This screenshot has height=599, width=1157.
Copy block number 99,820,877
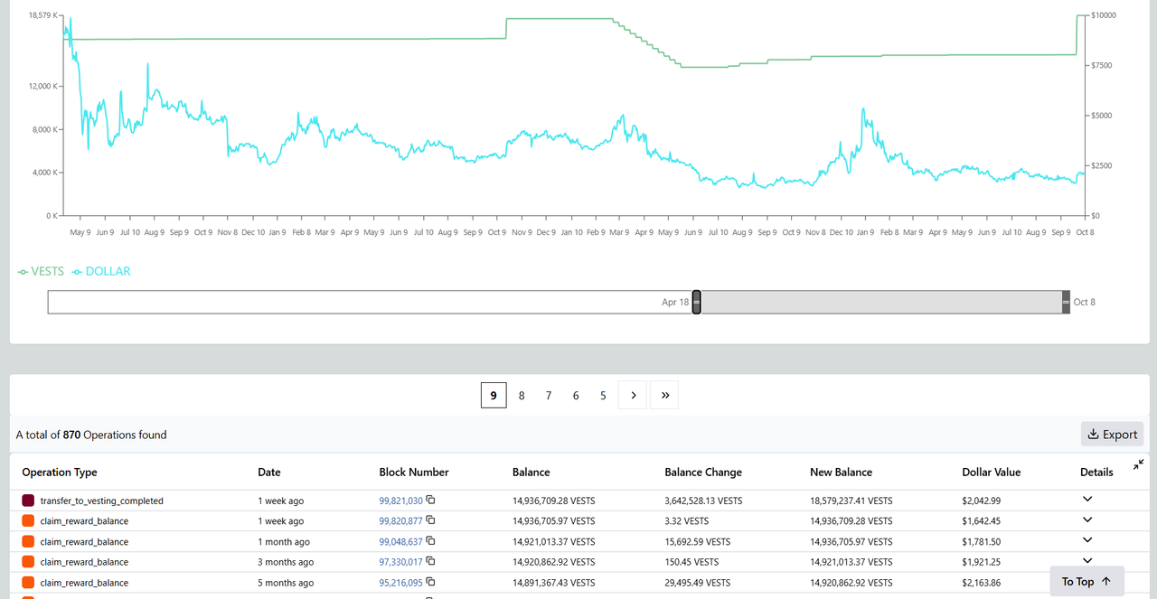pos(431,520)
